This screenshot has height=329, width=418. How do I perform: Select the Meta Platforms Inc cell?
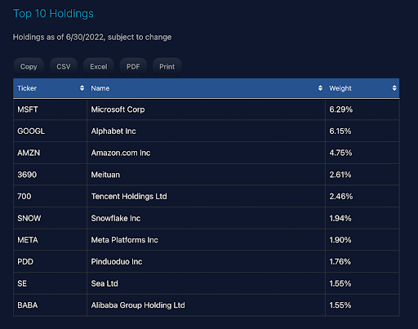[x=206, y=240]
